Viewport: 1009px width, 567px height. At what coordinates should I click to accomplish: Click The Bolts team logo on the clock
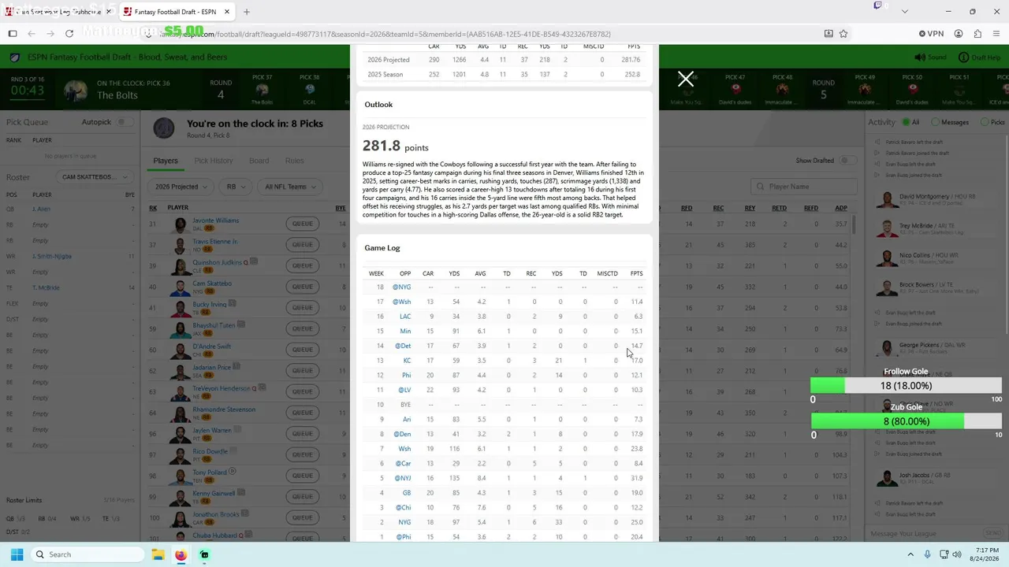click(x=76, y=90)
